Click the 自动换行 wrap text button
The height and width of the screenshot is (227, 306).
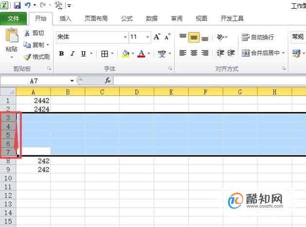[258, 37]
